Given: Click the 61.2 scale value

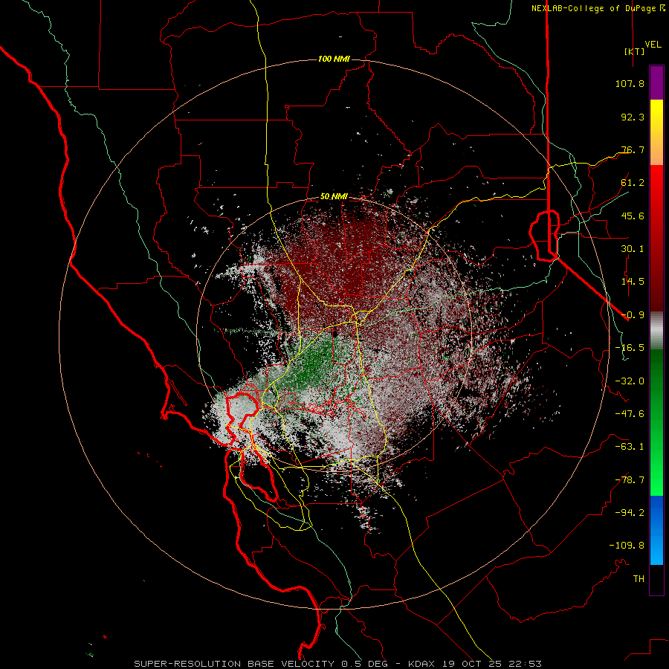Looking at the screenshot, I should [x=633, y=183].
